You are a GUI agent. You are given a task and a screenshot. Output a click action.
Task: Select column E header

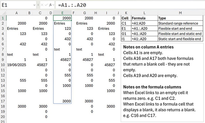[x=62, y=13]
